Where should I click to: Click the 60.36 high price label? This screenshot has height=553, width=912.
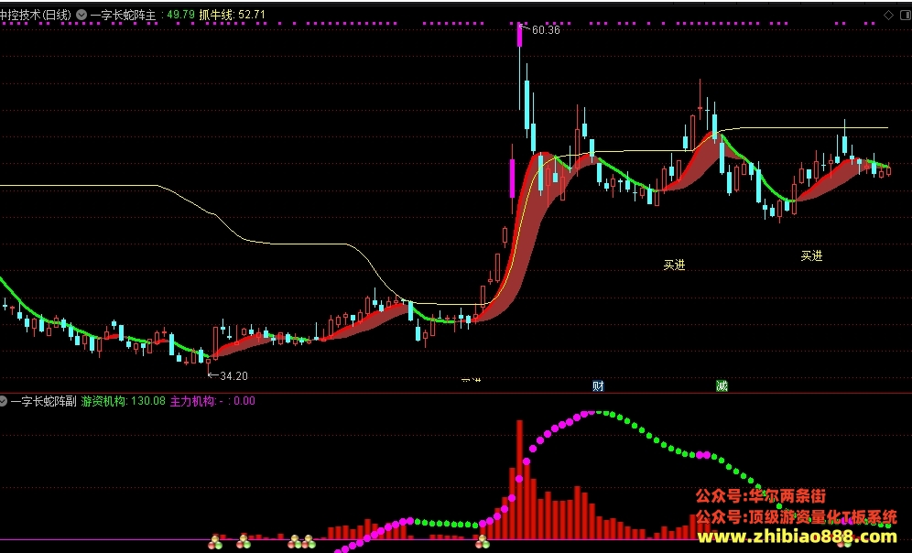click(x=546, y=29)
